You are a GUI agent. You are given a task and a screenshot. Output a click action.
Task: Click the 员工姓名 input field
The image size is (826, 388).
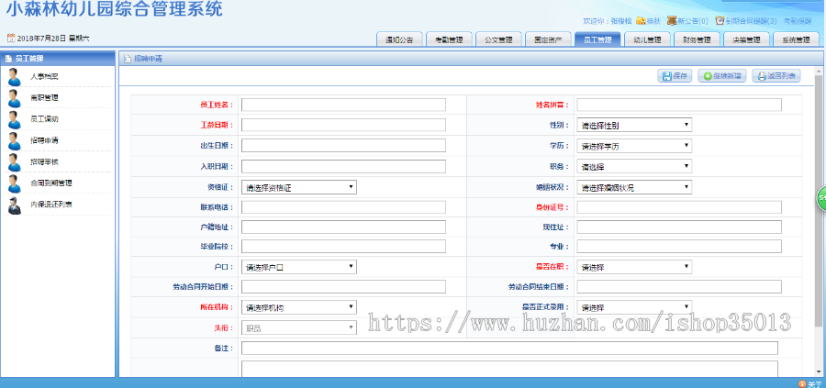[x=343, y=105]
